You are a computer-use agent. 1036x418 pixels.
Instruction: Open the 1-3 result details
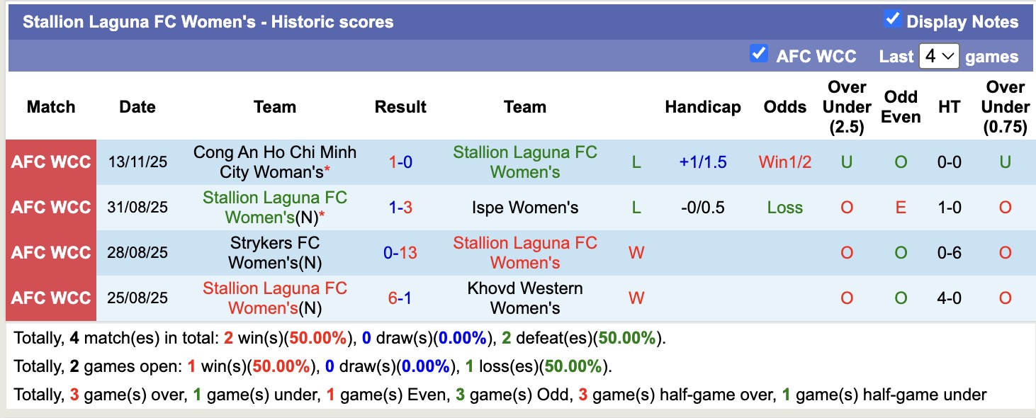point(400,207)
